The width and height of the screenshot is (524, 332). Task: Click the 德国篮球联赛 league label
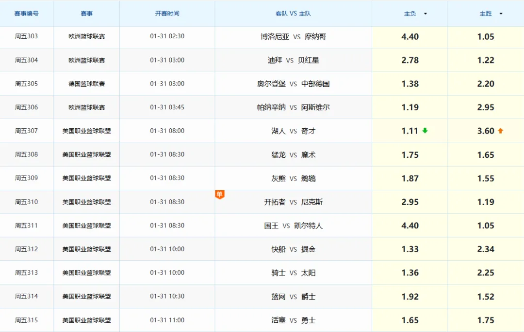tap(86, 84)
